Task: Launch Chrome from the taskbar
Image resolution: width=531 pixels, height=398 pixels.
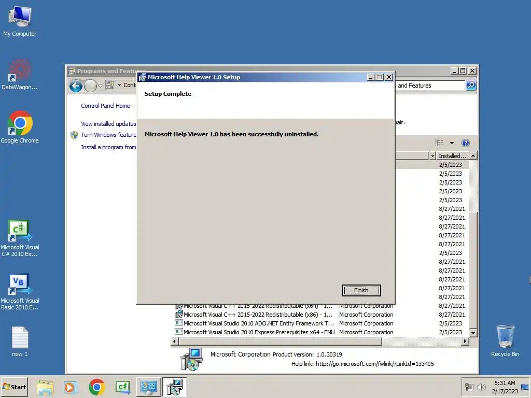Action: click(x=96, y=387)
